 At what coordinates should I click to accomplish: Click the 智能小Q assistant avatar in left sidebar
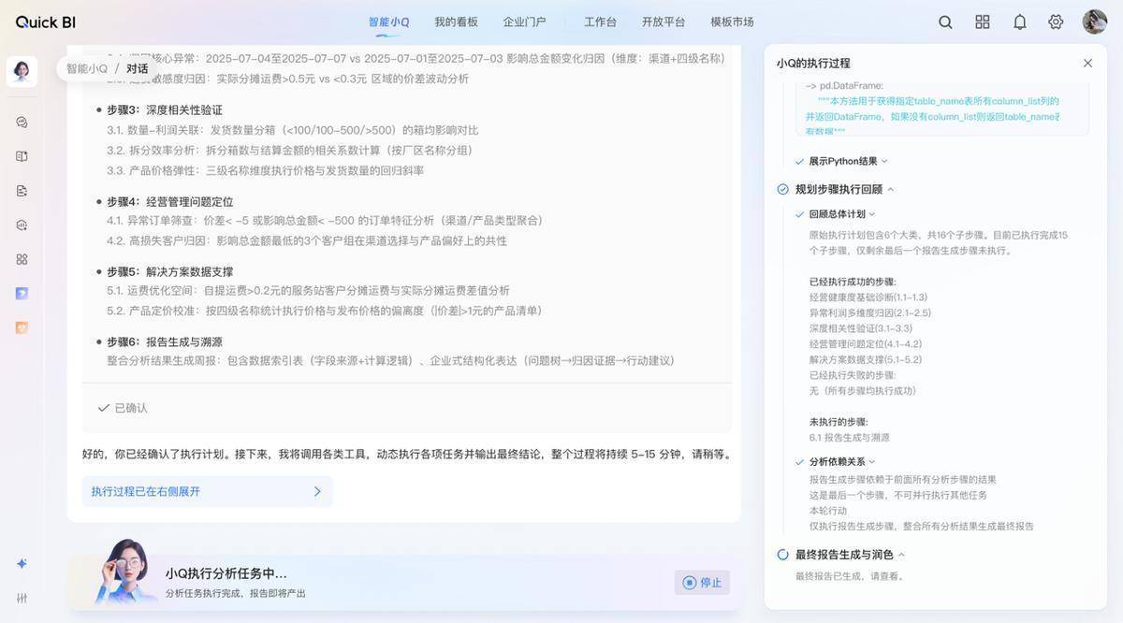(x=22, y=71)
